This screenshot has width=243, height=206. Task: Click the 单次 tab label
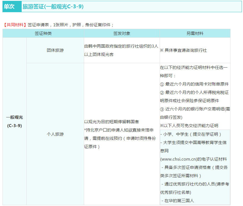coord(9,7)
